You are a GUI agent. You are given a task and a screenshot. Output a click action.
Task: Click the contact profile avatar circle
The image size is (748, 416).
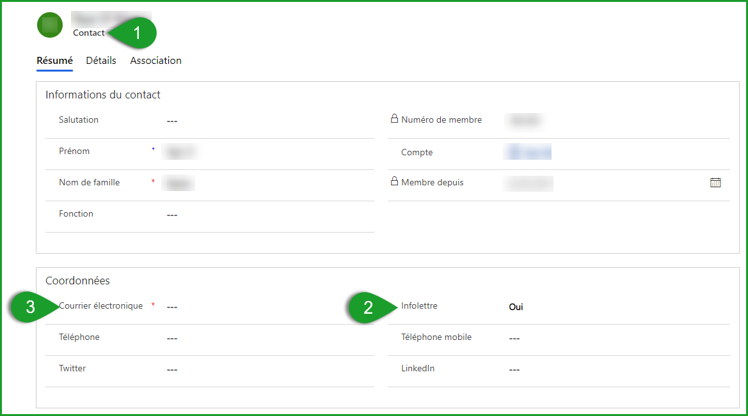coord(49,26)
